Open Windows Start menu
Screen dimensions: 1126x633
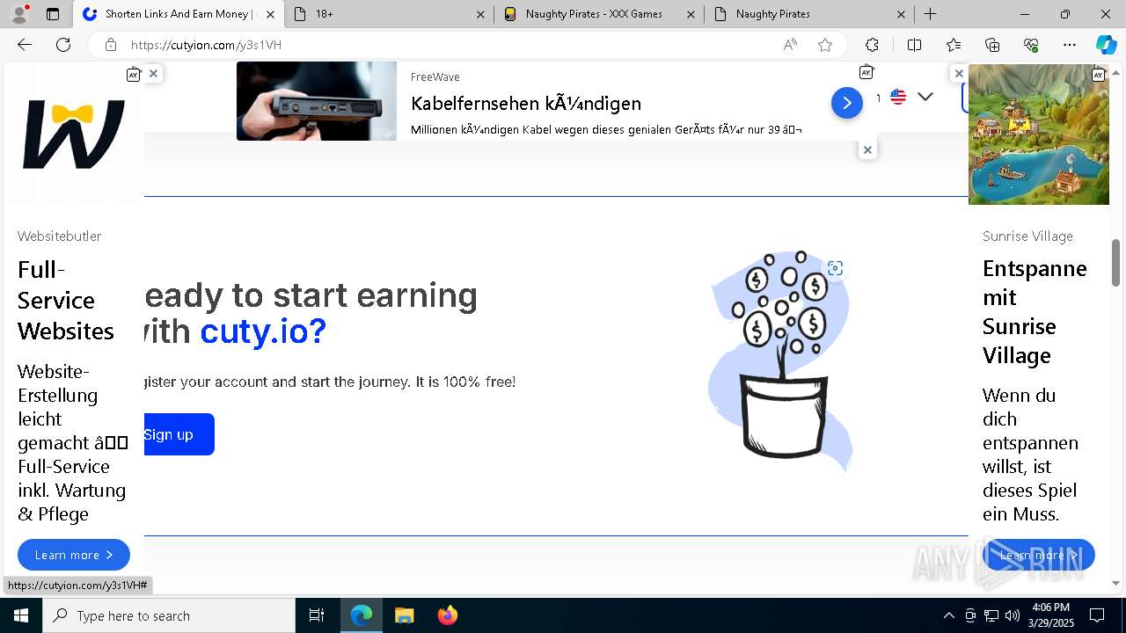click(x=21, y=615)
